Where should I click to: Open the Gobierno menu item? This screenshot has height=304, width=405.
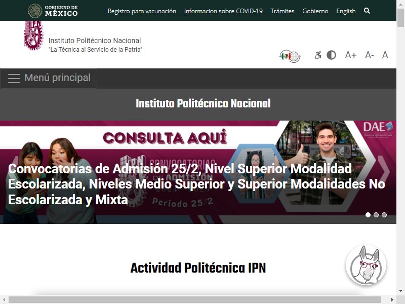pos(315,11)
